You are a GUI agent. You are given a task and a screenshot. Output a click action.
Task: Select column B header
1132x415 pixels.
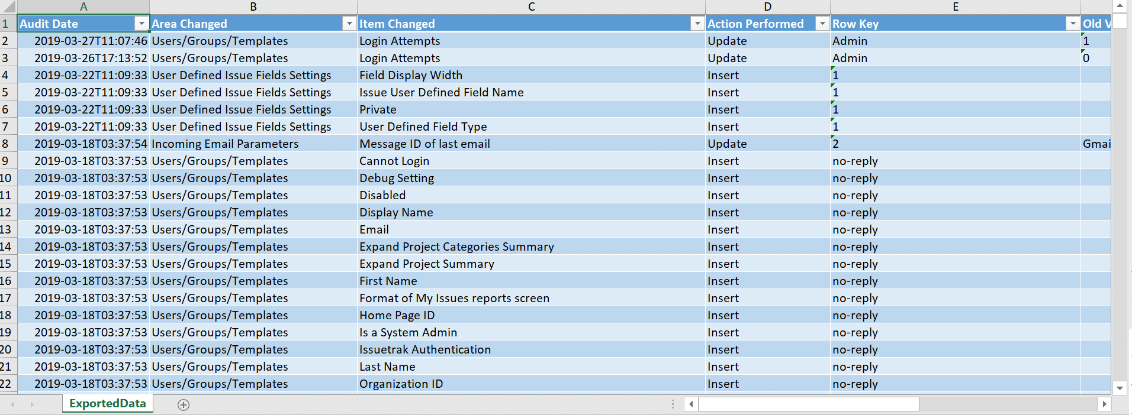click(x=253, y=7)
